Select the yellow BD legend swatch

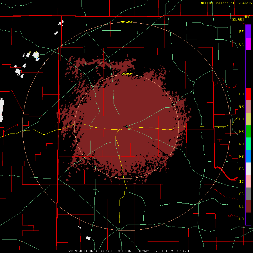[x=248, y=119]
